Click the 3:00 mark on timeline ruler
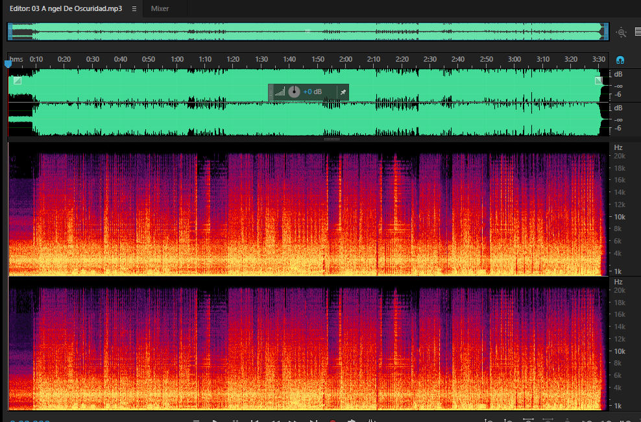This screenshot has height=422, width=641. (514, 59)
